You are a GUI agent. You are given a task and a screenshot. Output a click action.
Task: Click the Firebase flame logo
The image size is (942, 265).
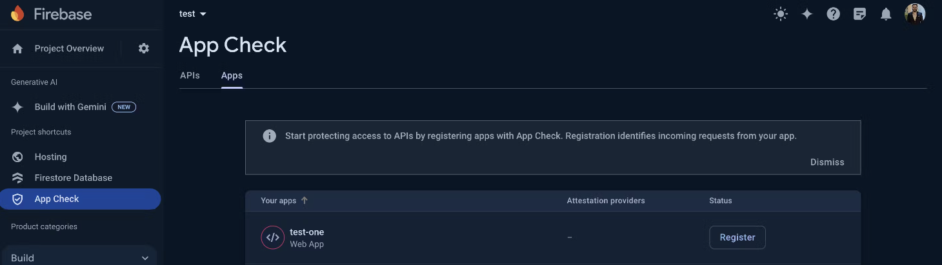tap(17, 13)
